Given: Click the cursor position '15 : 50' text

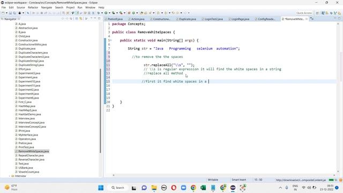Looking at the screenshot, I should tap(258, 180).
